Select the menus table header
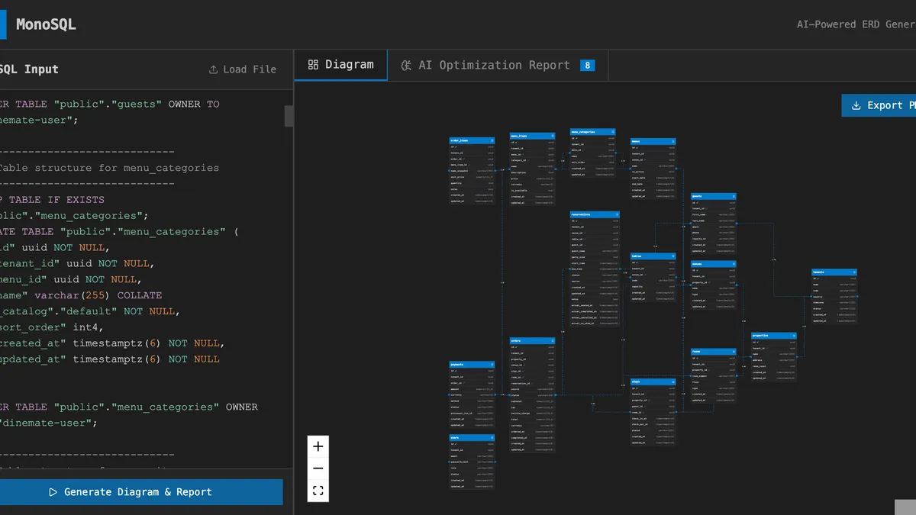This screenshot has height=515, width=916. pos(653,141)
